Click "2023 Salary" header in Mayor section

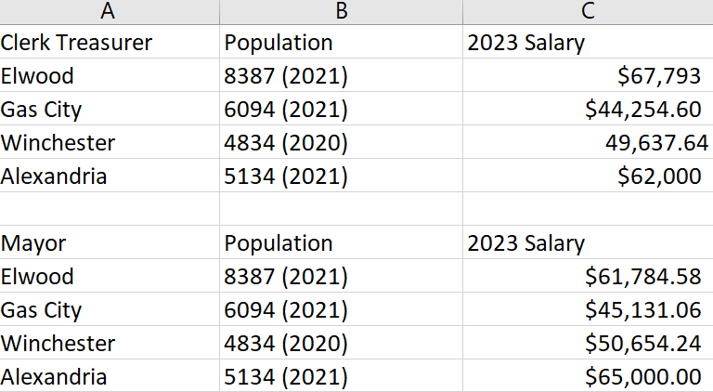526,243
